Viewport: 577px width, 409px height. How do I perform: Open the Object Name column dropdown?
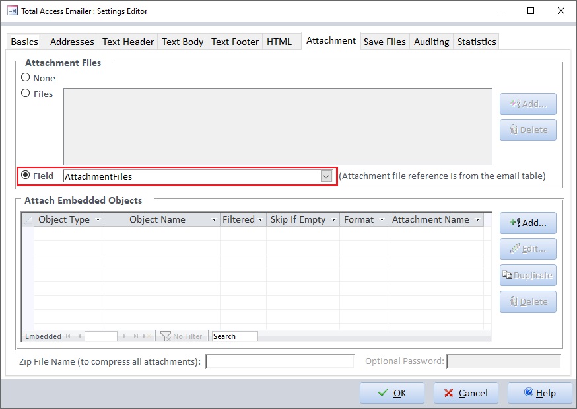tap(214, 220)
